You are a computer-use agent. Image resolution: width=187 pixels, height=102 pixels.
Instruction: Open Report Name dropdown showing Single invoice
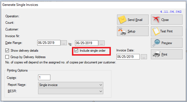[71, 85]
